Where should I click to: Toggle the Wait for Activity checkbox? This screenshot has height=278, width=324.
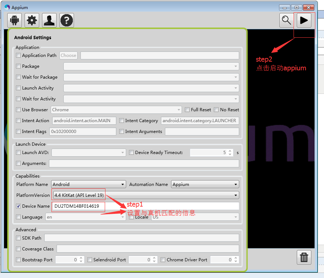(18, 99)
